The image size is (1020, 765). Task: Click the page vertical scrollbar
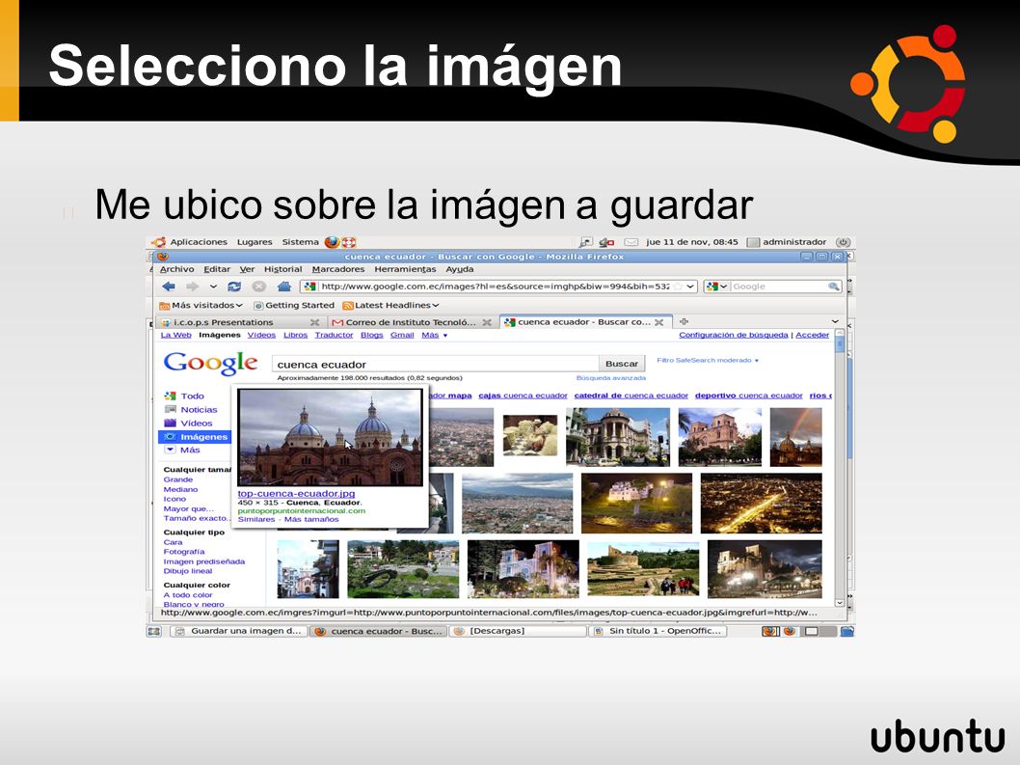coord(839,468)
